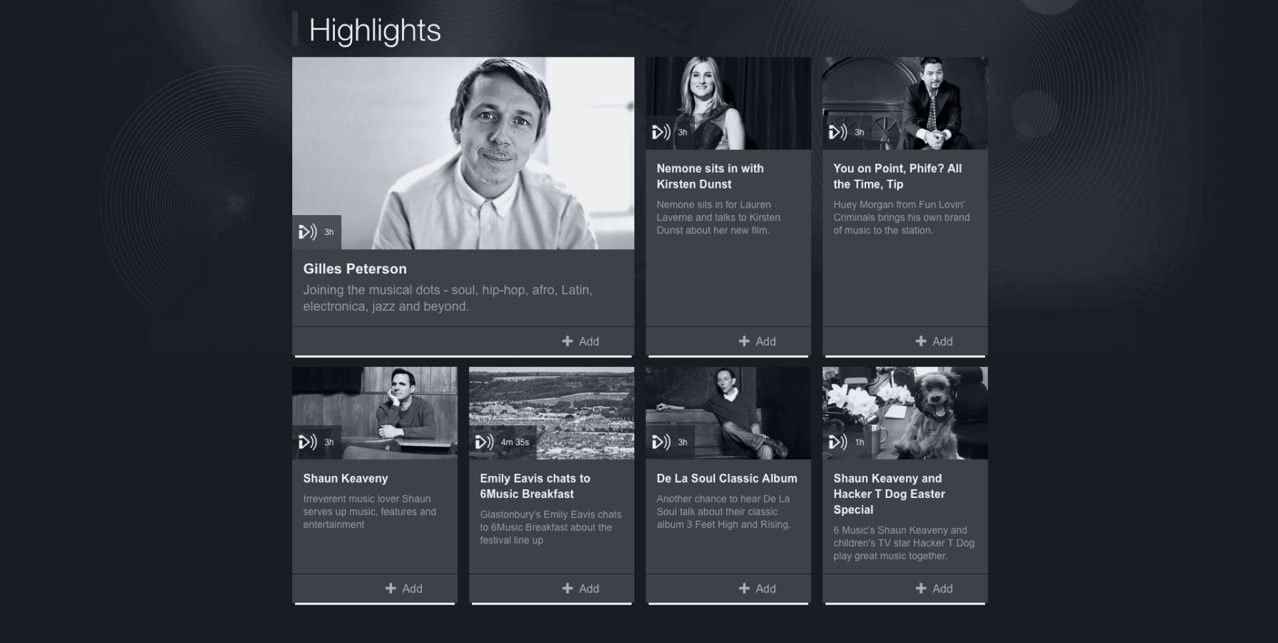Open the Huey Morgan seated photo thumbnail
This screenshot has width=1278, height=643.
pos(905,103)
